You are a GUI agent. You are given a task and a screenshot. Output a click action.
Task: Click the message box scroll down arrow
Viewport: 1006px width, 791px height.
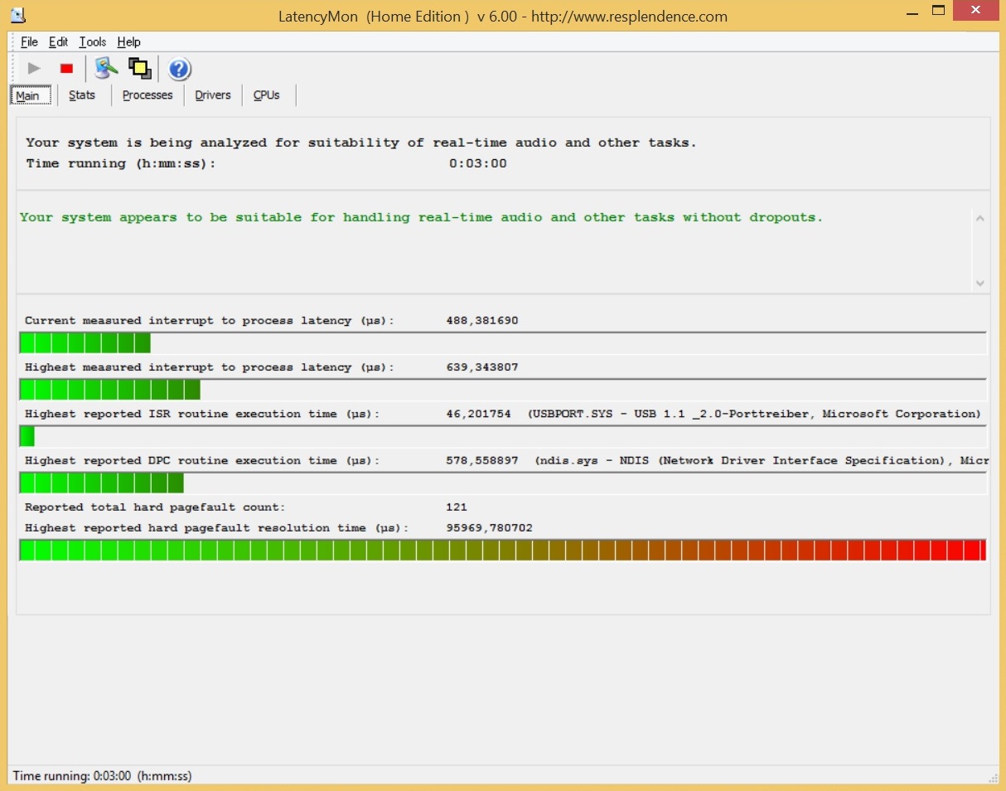pyautogui.click(x=980, y=283)
